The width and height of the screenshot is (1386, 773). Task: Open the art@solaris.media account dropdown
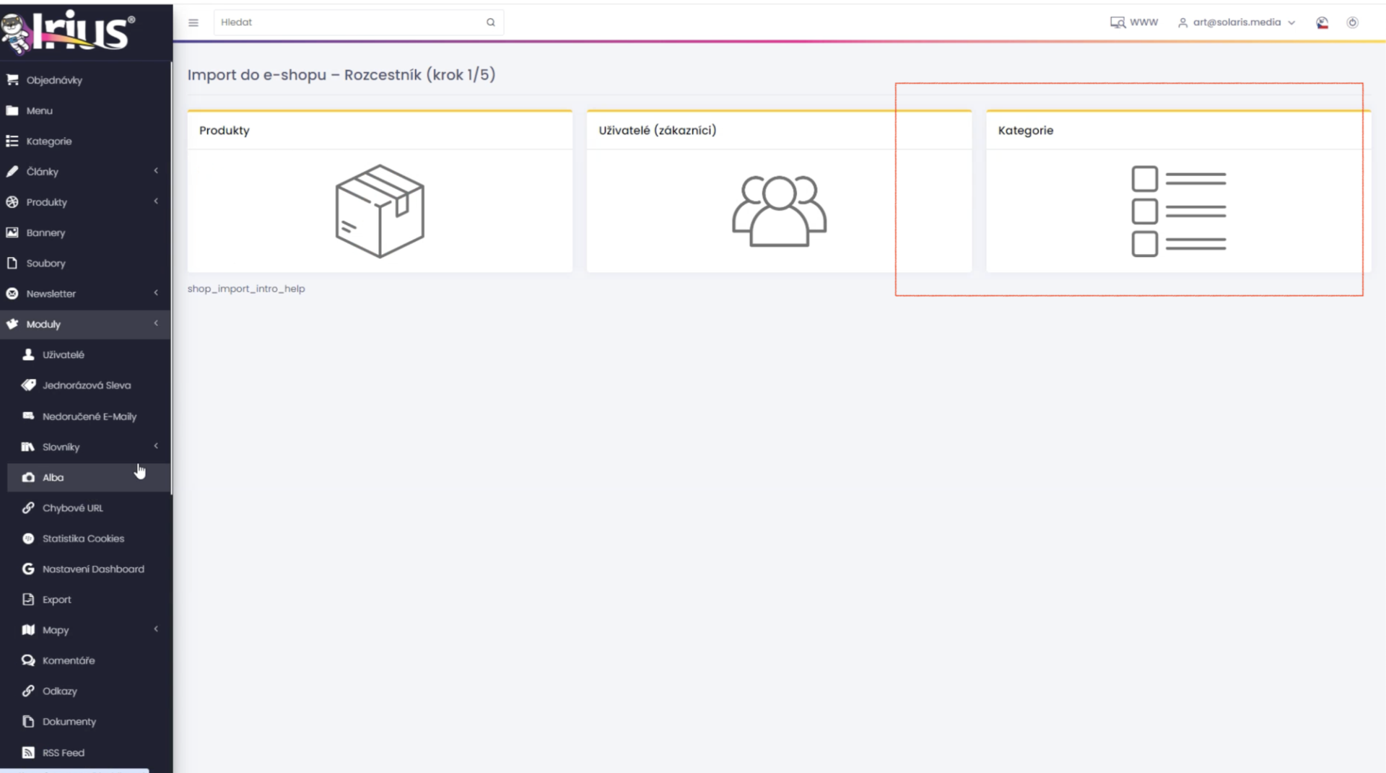(1237, 22)
